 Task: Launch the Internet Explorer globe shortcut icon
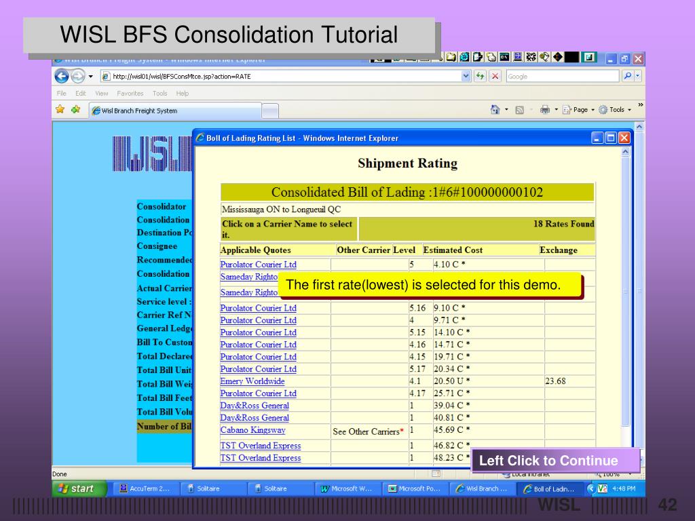(x=464, y=57)
